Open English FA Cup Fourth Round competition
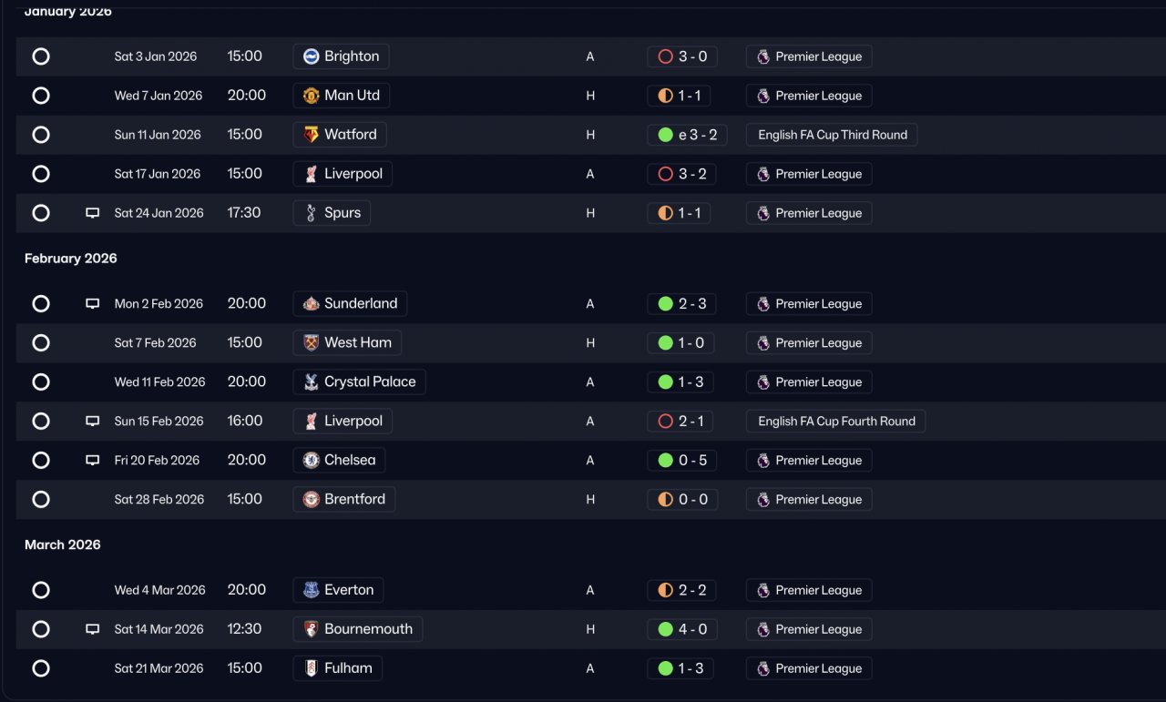 tap(835, 422)
